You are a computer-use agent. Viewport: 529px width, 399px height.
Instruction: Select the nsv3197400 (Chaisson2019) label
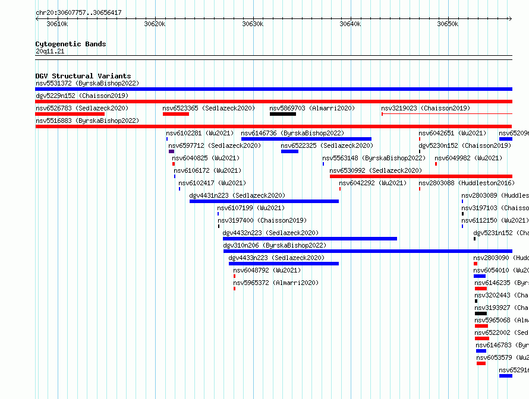coord(262,220)
